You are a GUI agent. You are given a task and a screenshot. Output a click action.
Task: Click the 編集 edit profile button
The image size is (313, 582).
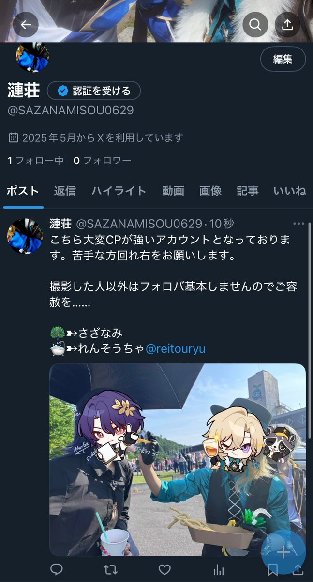pos(283,59)
